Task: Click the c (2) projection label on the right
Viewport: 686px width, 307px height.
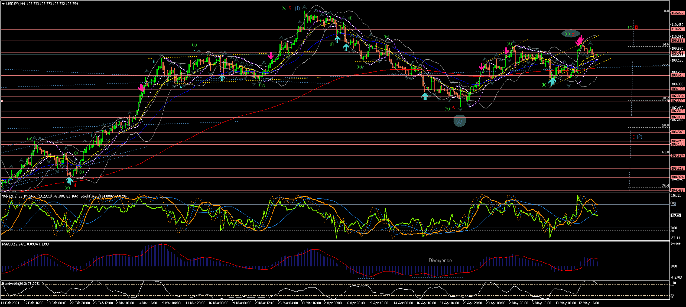Action: (636, 136)
